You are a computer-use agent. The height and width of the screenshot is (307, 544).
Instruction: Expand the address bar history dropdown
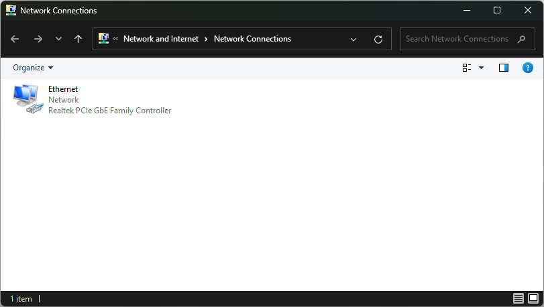click(x=353, y=39)
